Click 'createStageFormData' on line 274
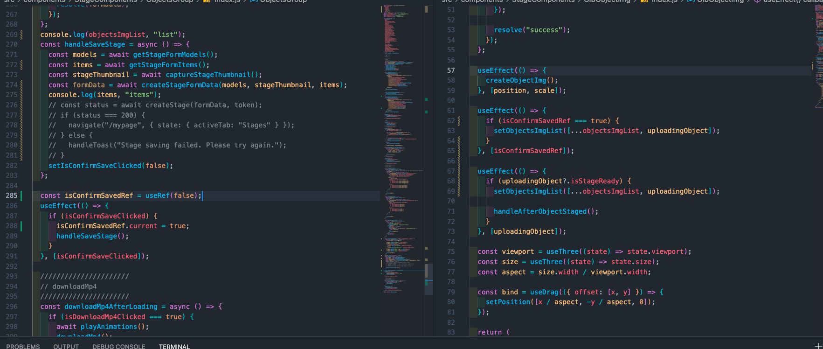Image resolution: width=823 pixels, height=349 pixels. 180,85
